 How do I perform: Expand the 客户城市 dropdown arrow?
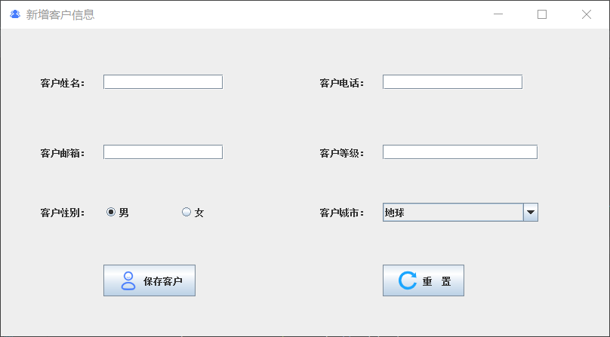531,213
